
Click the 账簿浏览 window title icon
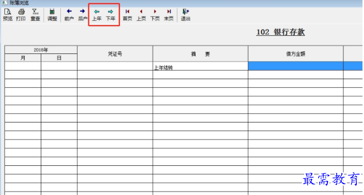[x=5, y=3]
